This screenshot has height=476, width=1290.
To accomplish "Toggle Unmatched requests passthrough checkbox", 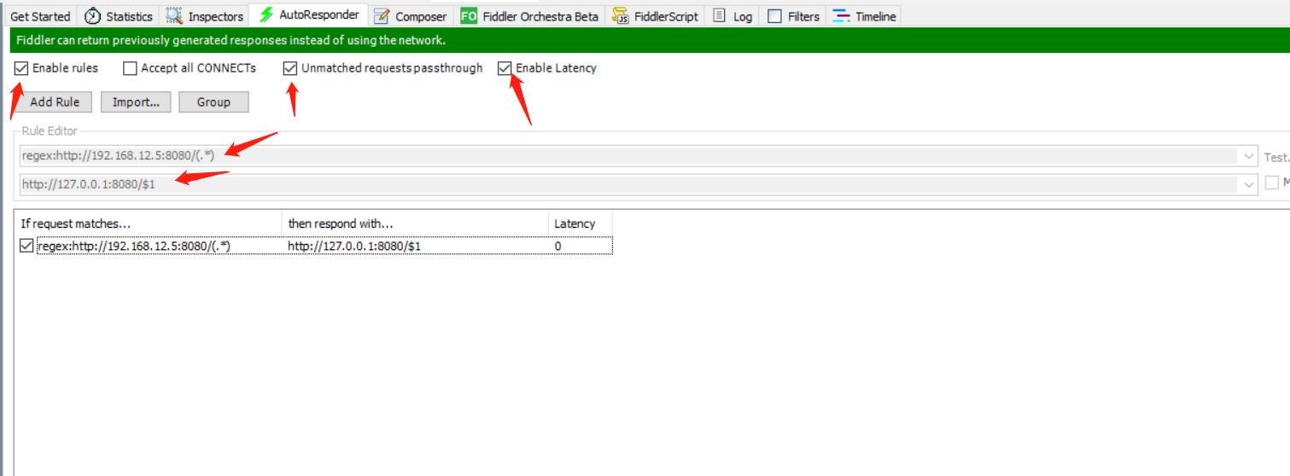I will tap(291, 68).
